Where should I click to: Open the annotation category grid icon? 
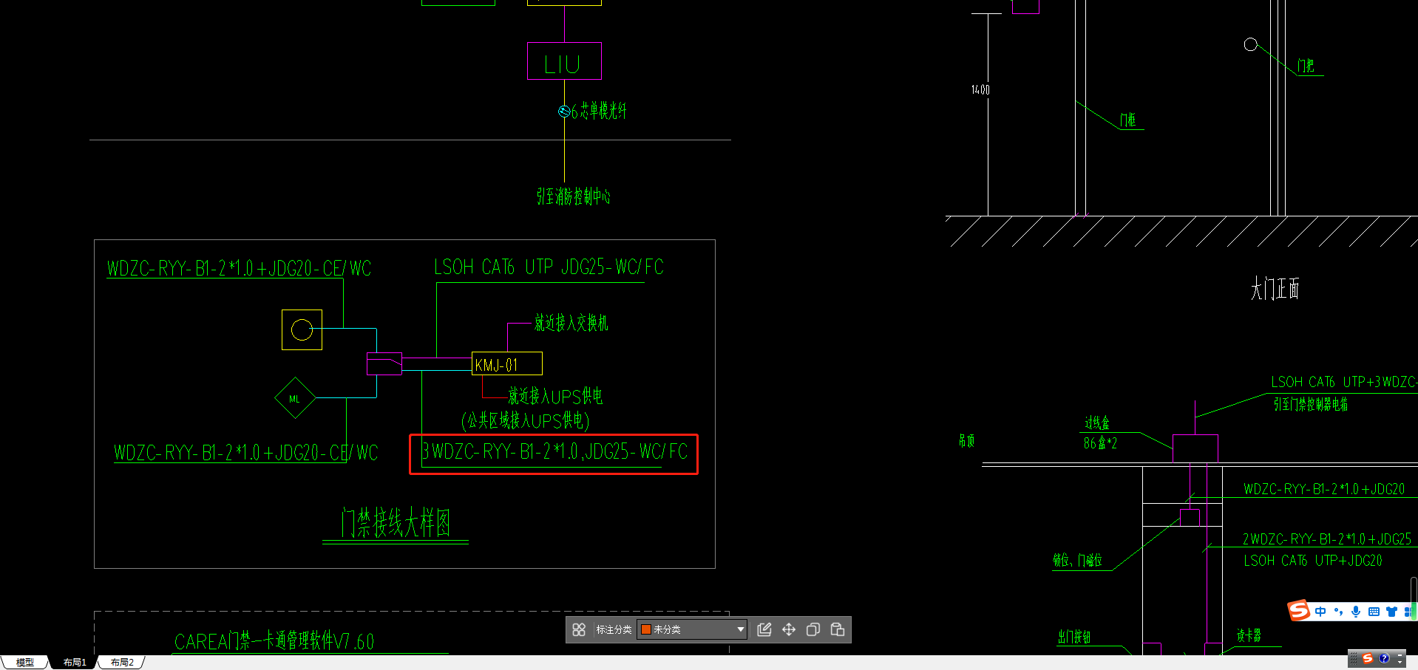tap(579, 629)
